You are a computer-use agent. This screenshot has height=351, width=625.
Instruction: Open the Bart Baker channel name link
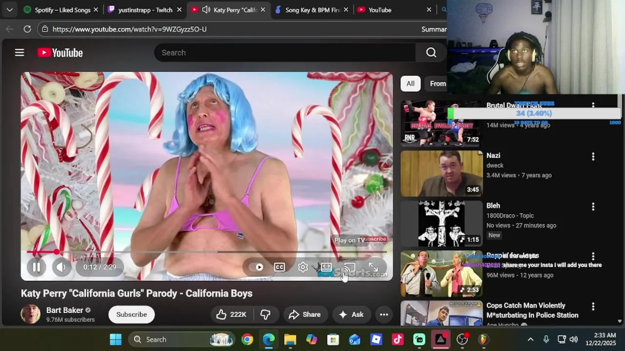click(64, 310)
